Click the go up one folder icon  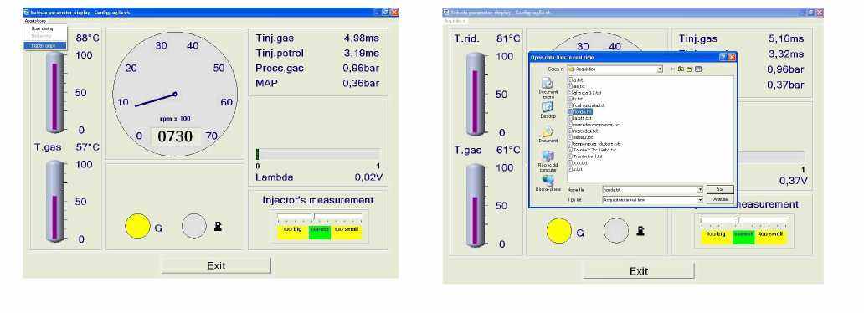coord(681,69)
